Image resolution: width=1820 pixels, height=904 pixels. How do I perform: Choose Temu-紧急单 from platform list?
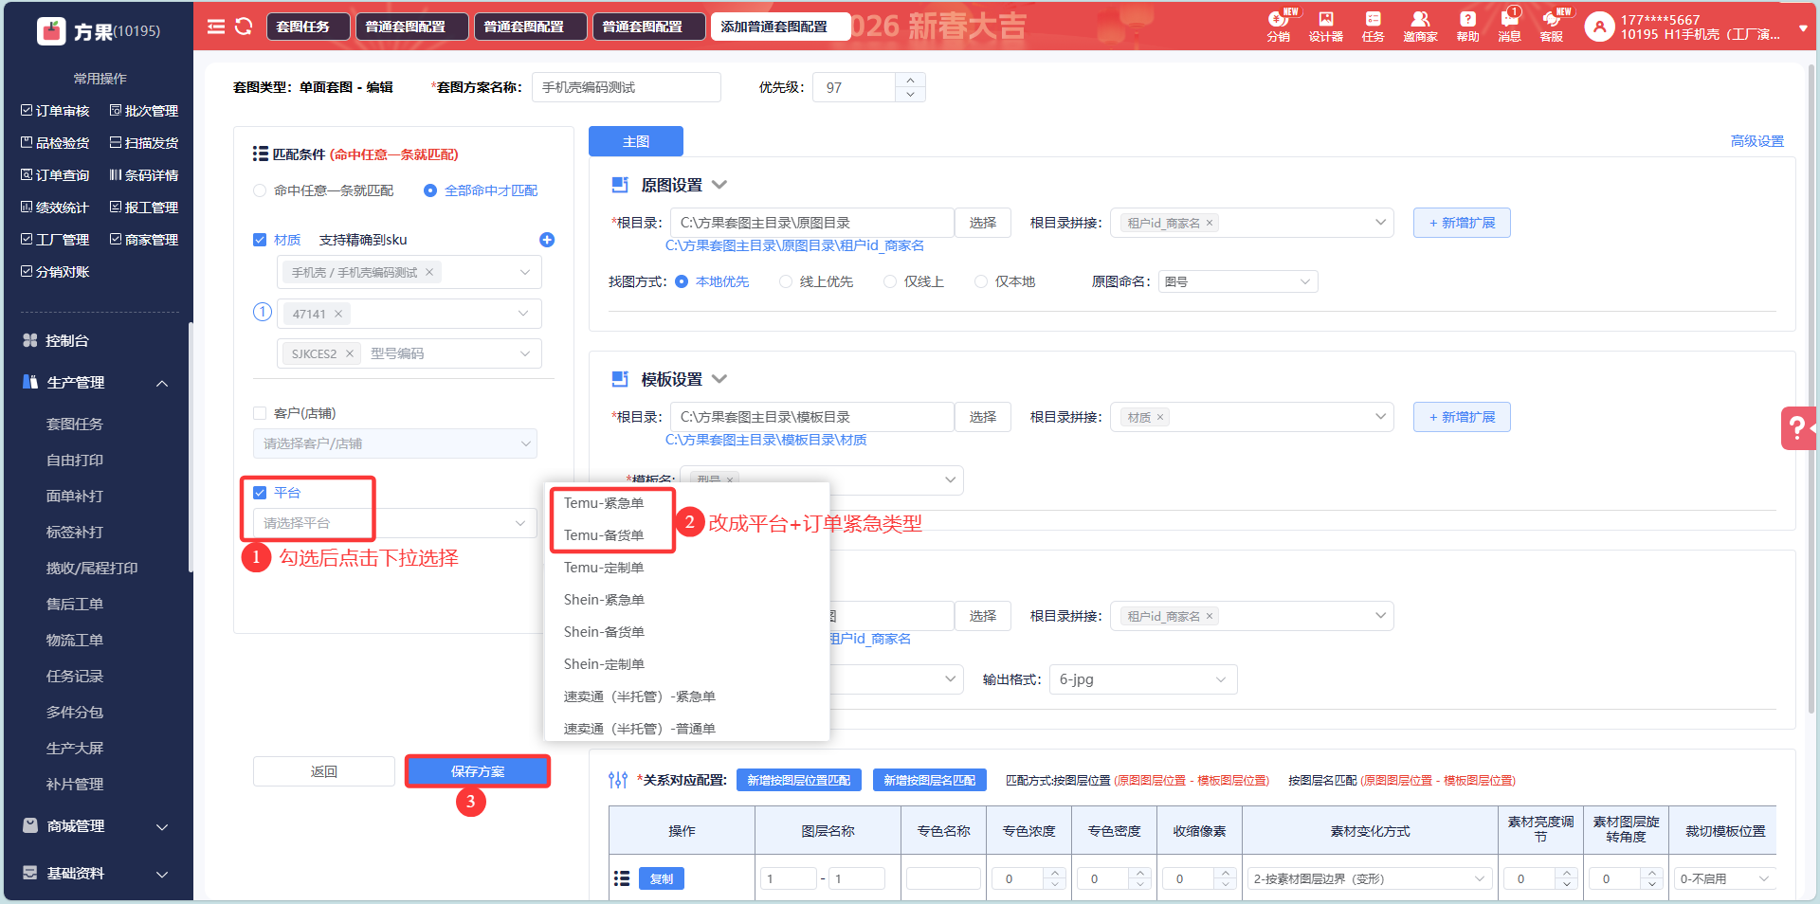[x=604, y=503]
